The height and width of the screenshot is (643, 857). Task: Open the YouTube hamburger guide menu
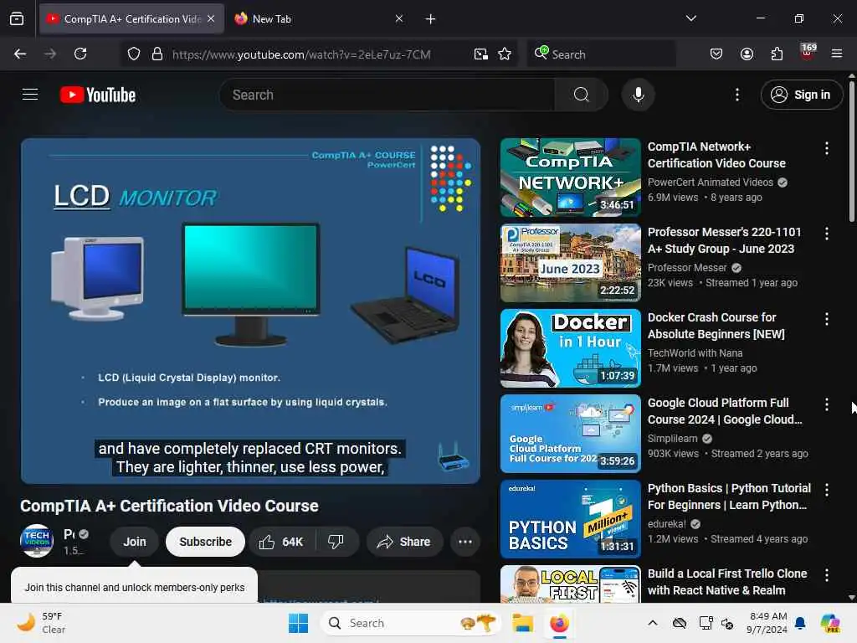coord(30,95)
